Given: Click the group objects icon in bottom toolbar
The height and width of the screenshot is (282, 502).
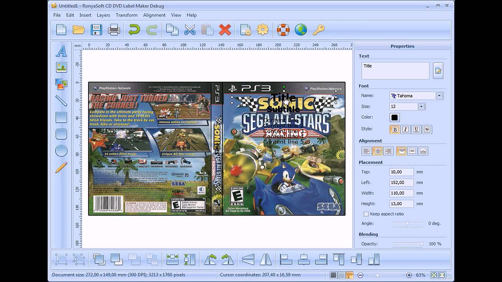Looking at the screenshot, I should 62,259.
